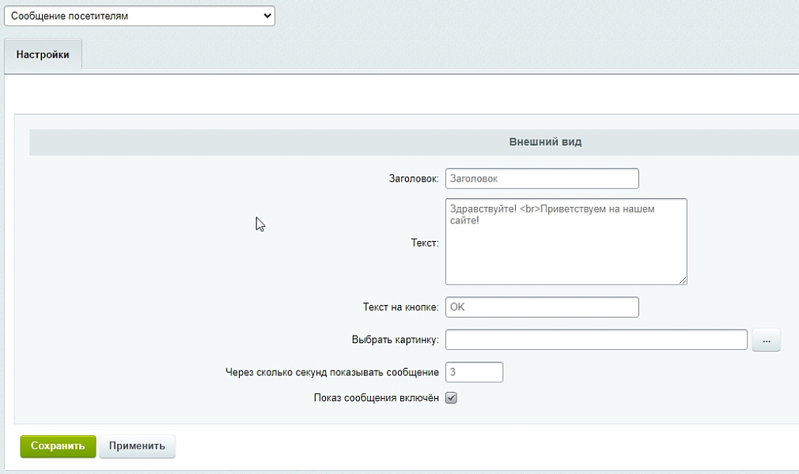Click the green 'Сохранить' button
Screen dimensions: 799x474
pyautogui.click(x=58, y=446)
